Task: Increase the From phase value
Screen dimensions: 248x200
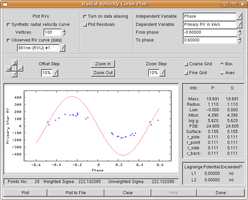Action: point(240,31)
